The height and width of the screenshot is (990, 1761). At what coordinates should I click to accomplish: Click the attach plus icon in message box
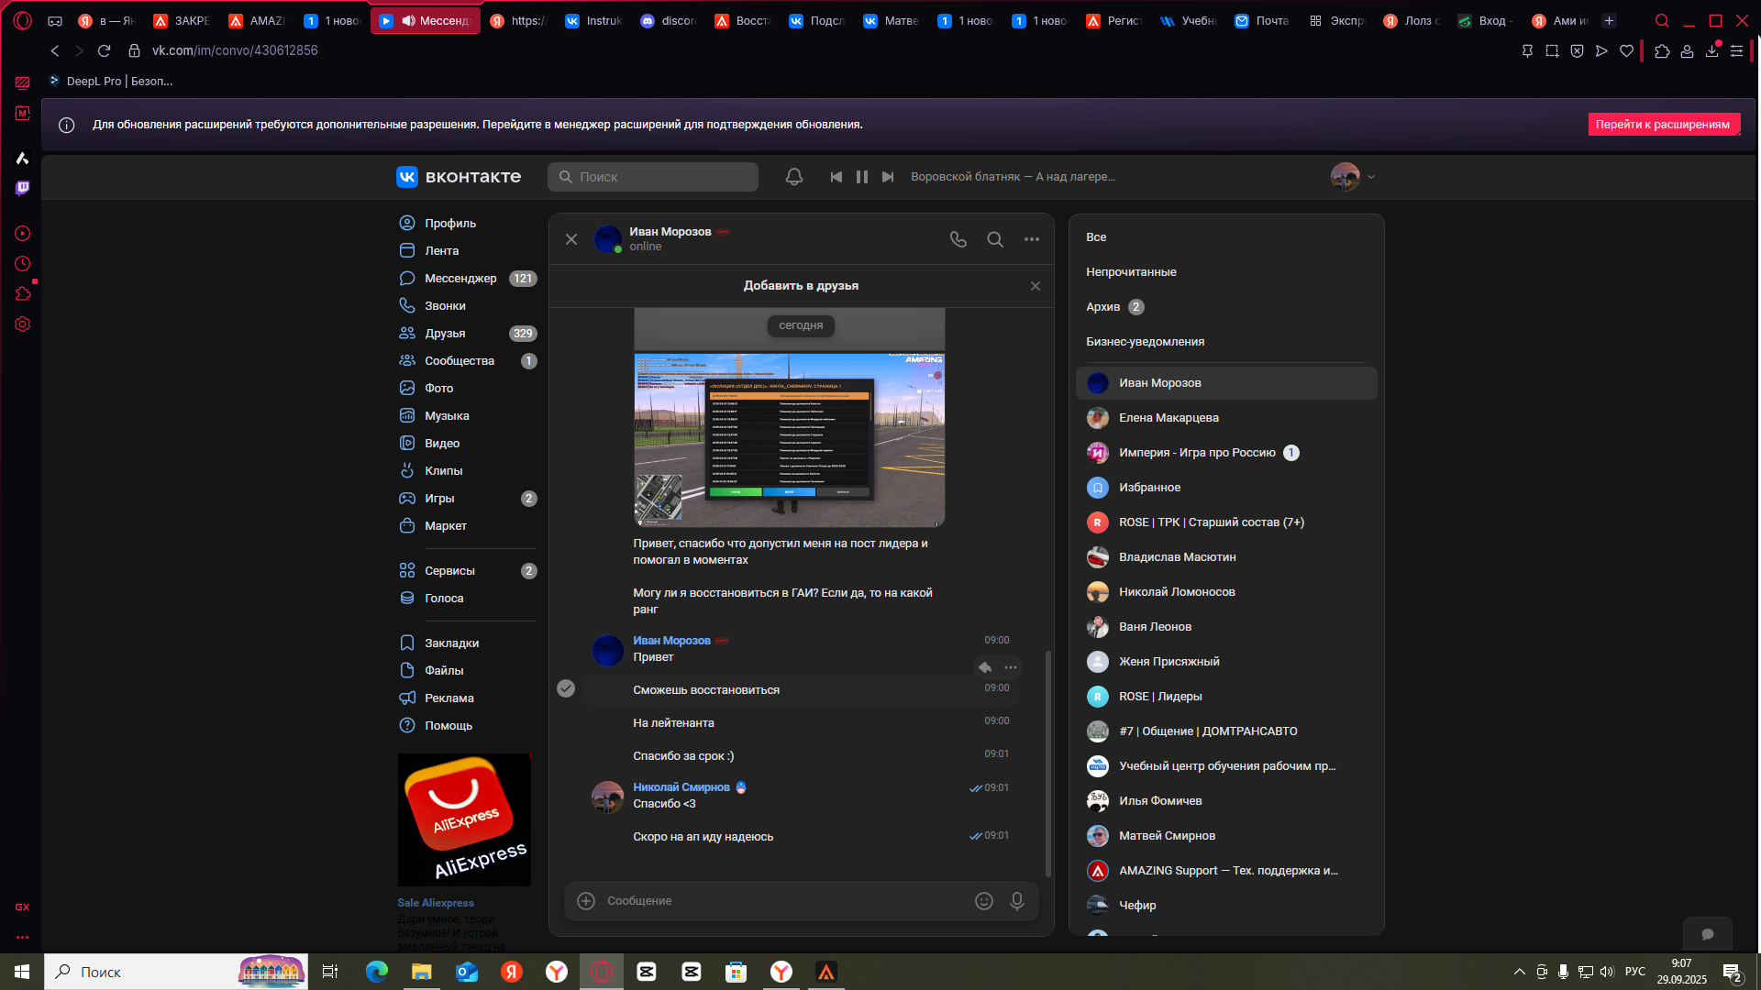(x=586, y=901)
